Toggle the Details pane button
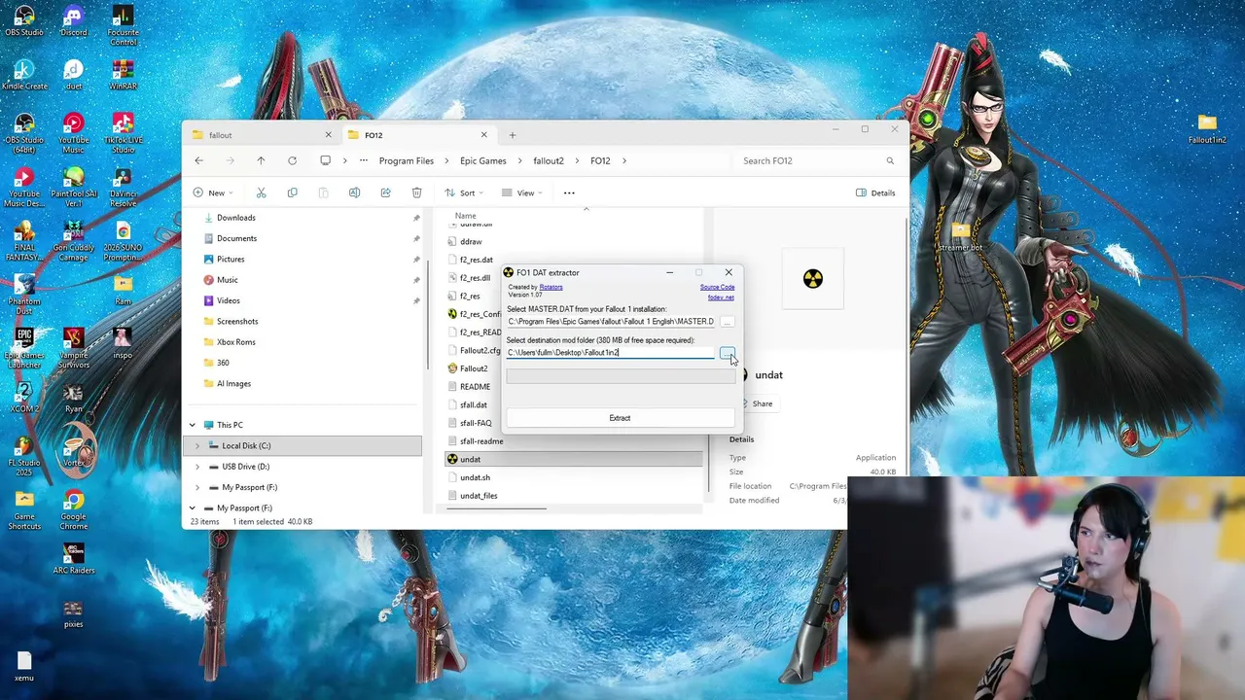 [875, 192]
